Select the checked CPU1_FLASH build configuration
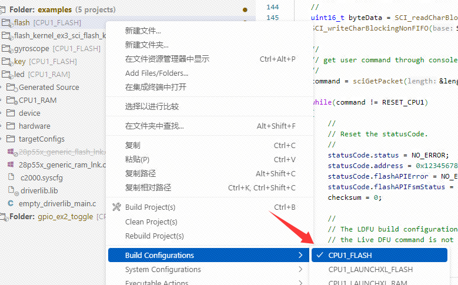 point(379,255)
